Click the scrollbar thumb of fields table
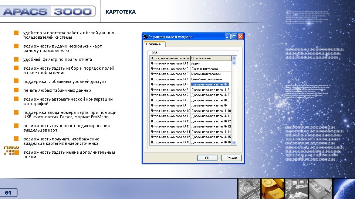Viewport: 355px width, 199px height. coord(234,63)
